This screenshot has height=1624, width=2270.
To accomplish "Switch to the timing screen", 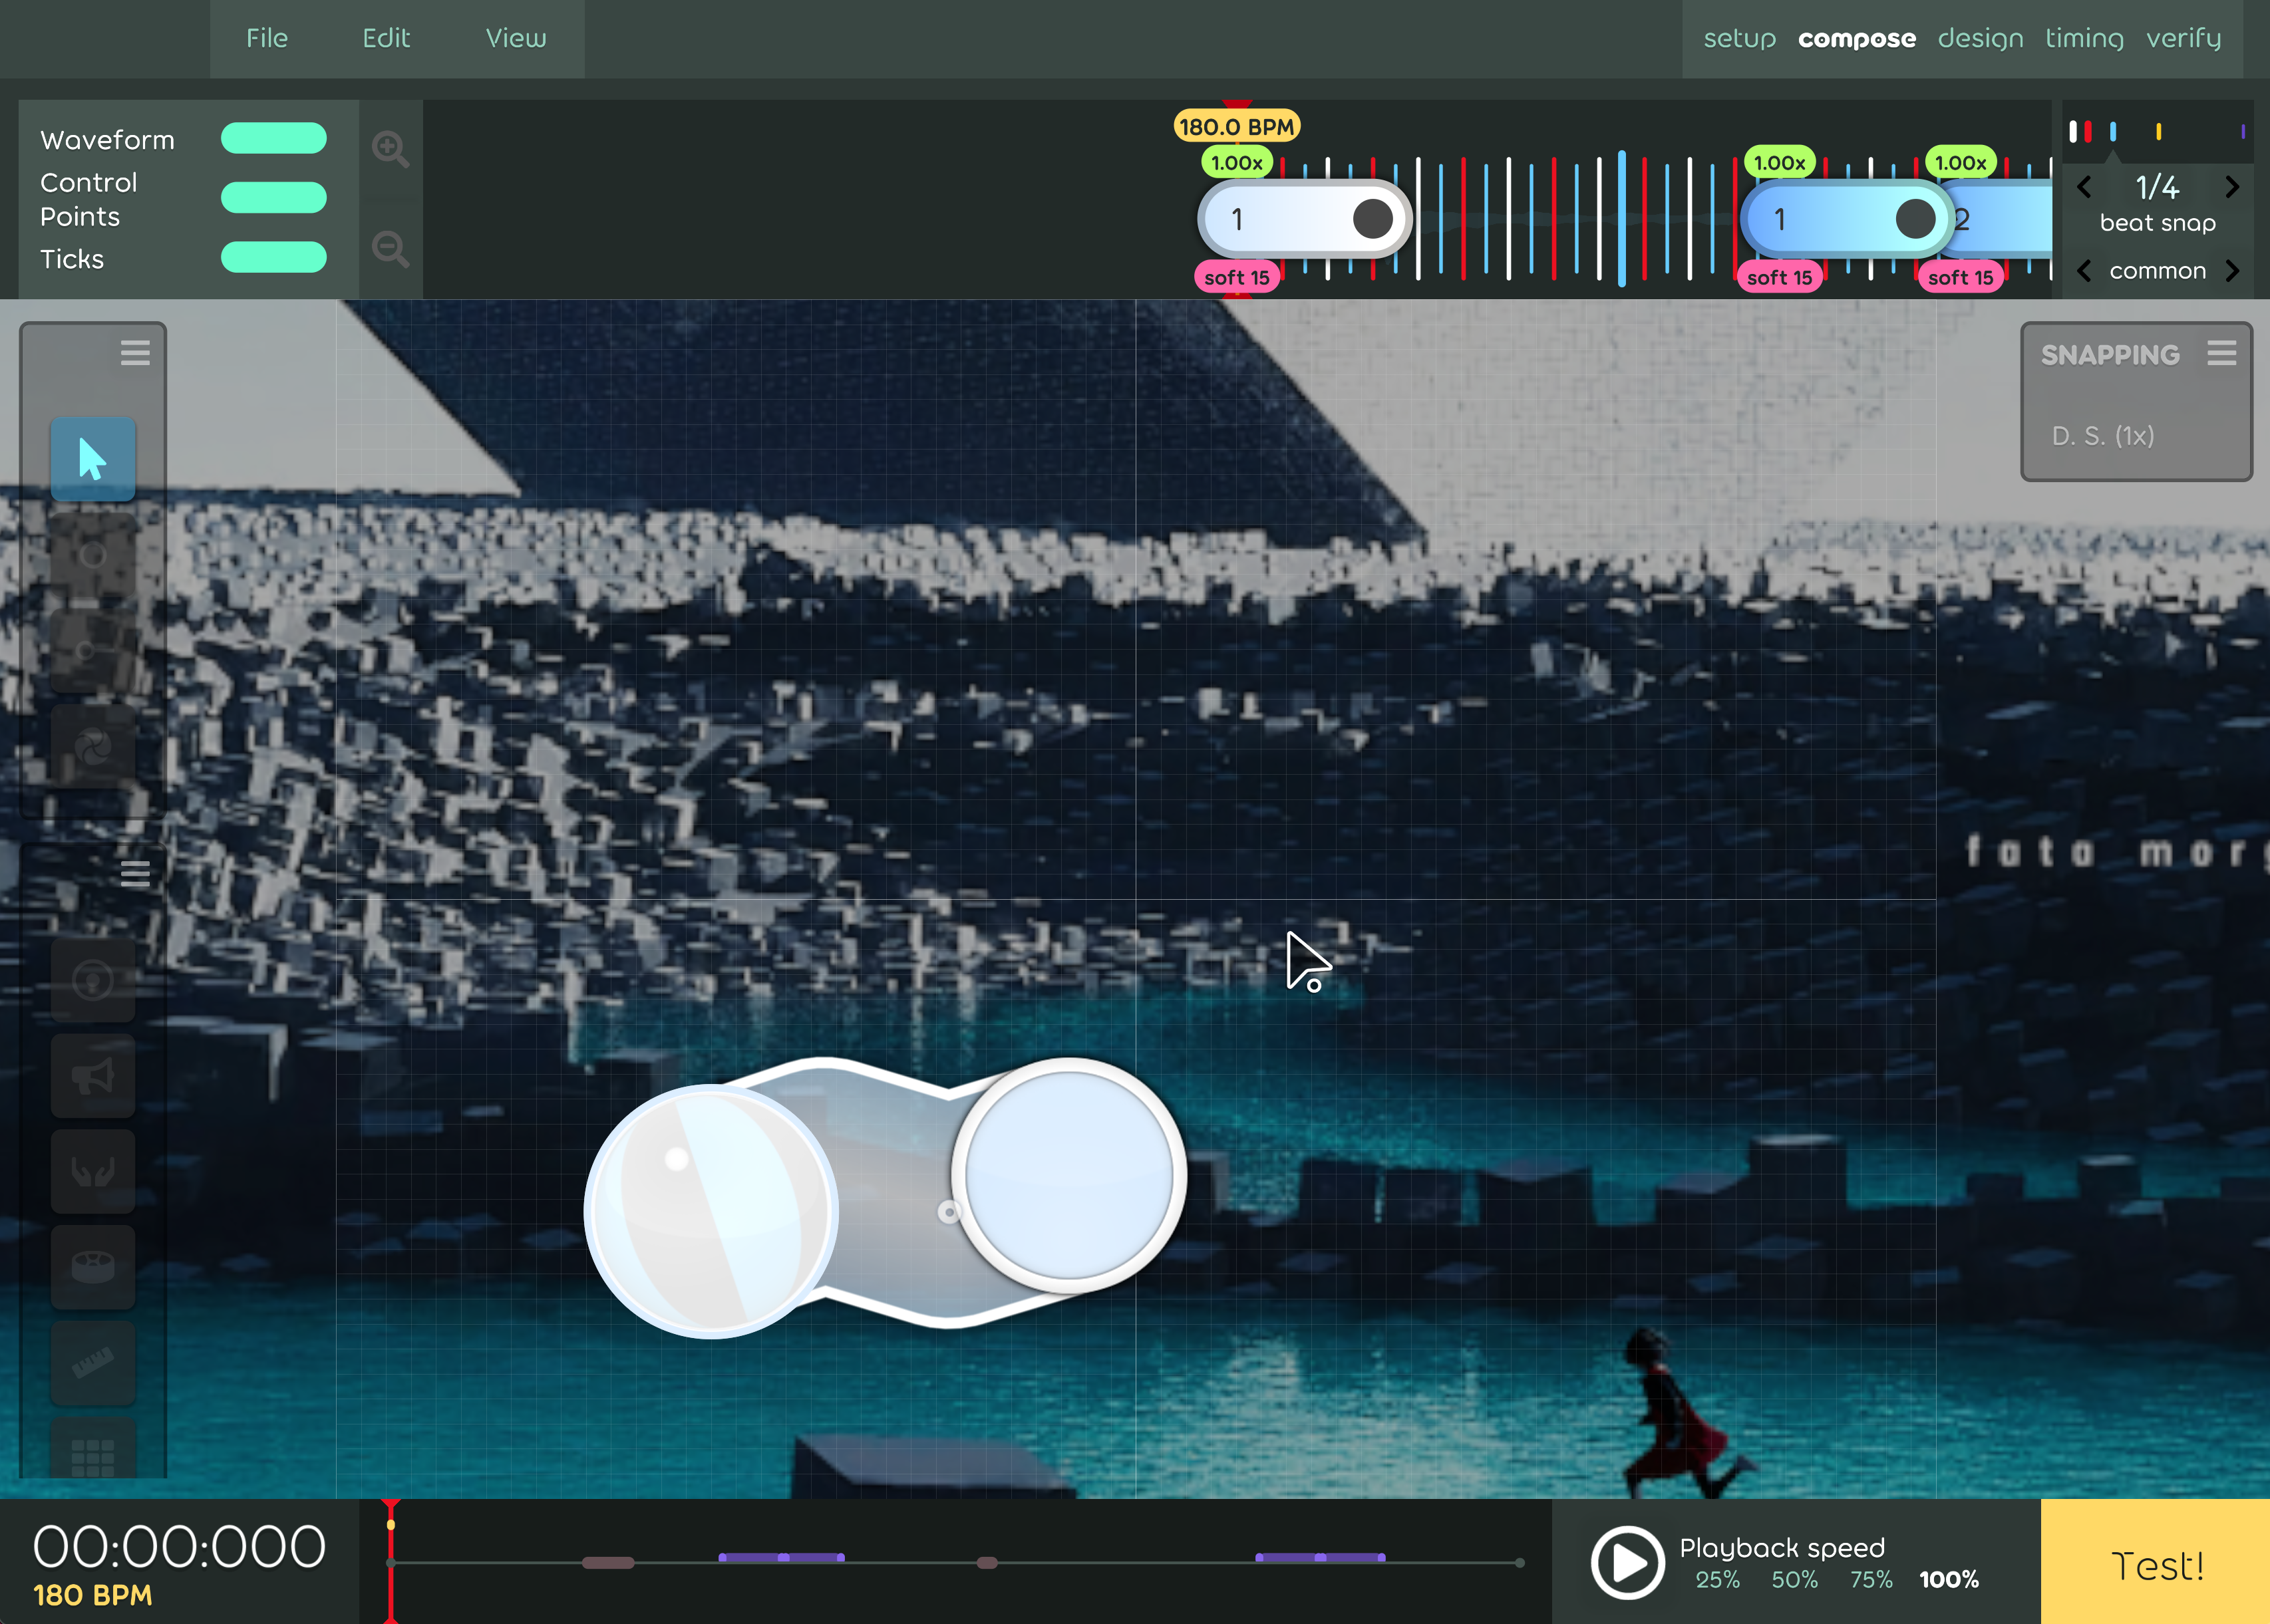I will point(2084,38).
